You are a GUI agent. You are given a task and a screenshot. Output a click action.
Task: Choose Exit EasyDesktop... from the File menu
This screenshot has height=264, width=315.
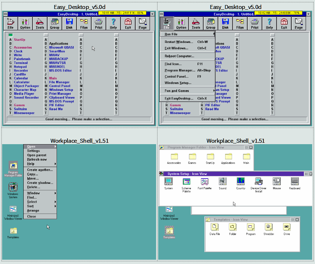[x=188, y=98]
